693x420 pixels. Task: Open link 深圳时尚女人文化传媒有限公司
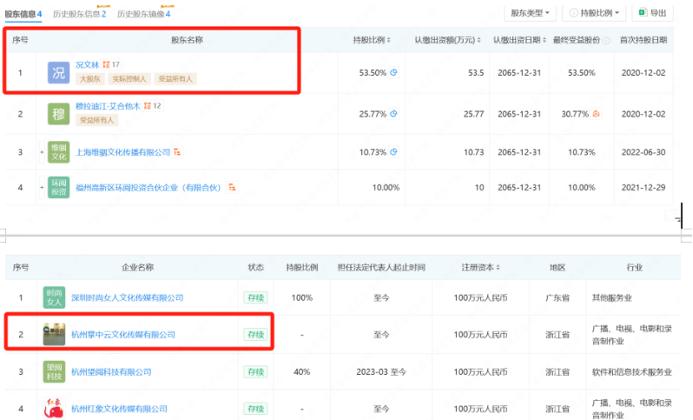point(128,298)
